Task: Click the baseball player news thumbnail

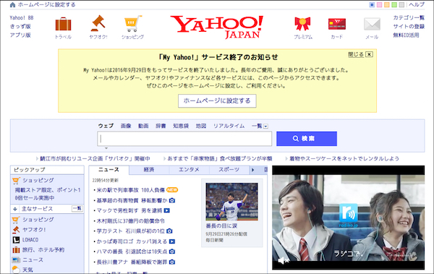Action: 231,202
